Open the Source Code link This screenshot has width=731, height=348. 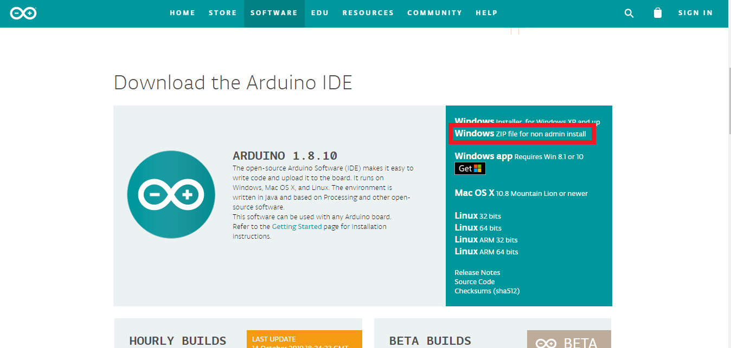[474, 281]
